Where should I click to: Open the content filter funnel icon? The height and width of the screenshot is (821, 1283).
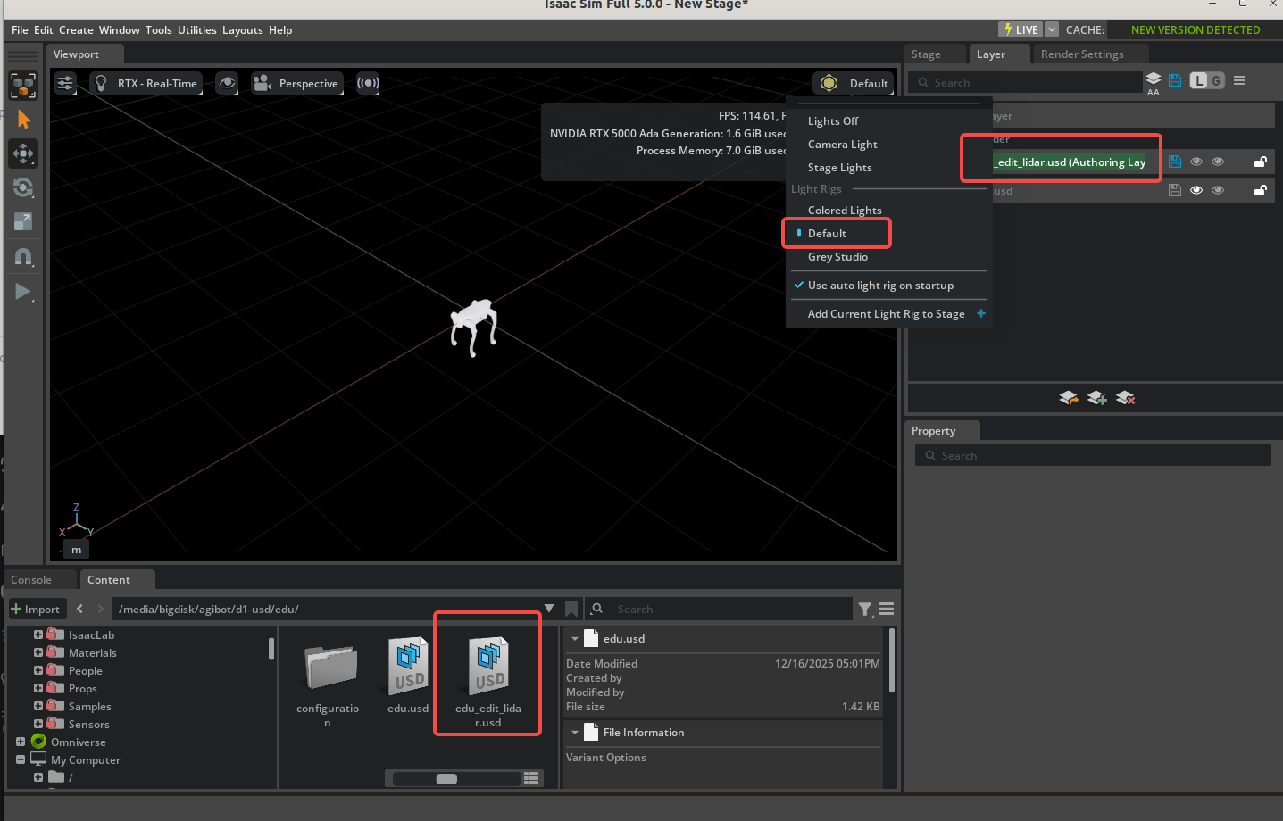pos(865,610)
